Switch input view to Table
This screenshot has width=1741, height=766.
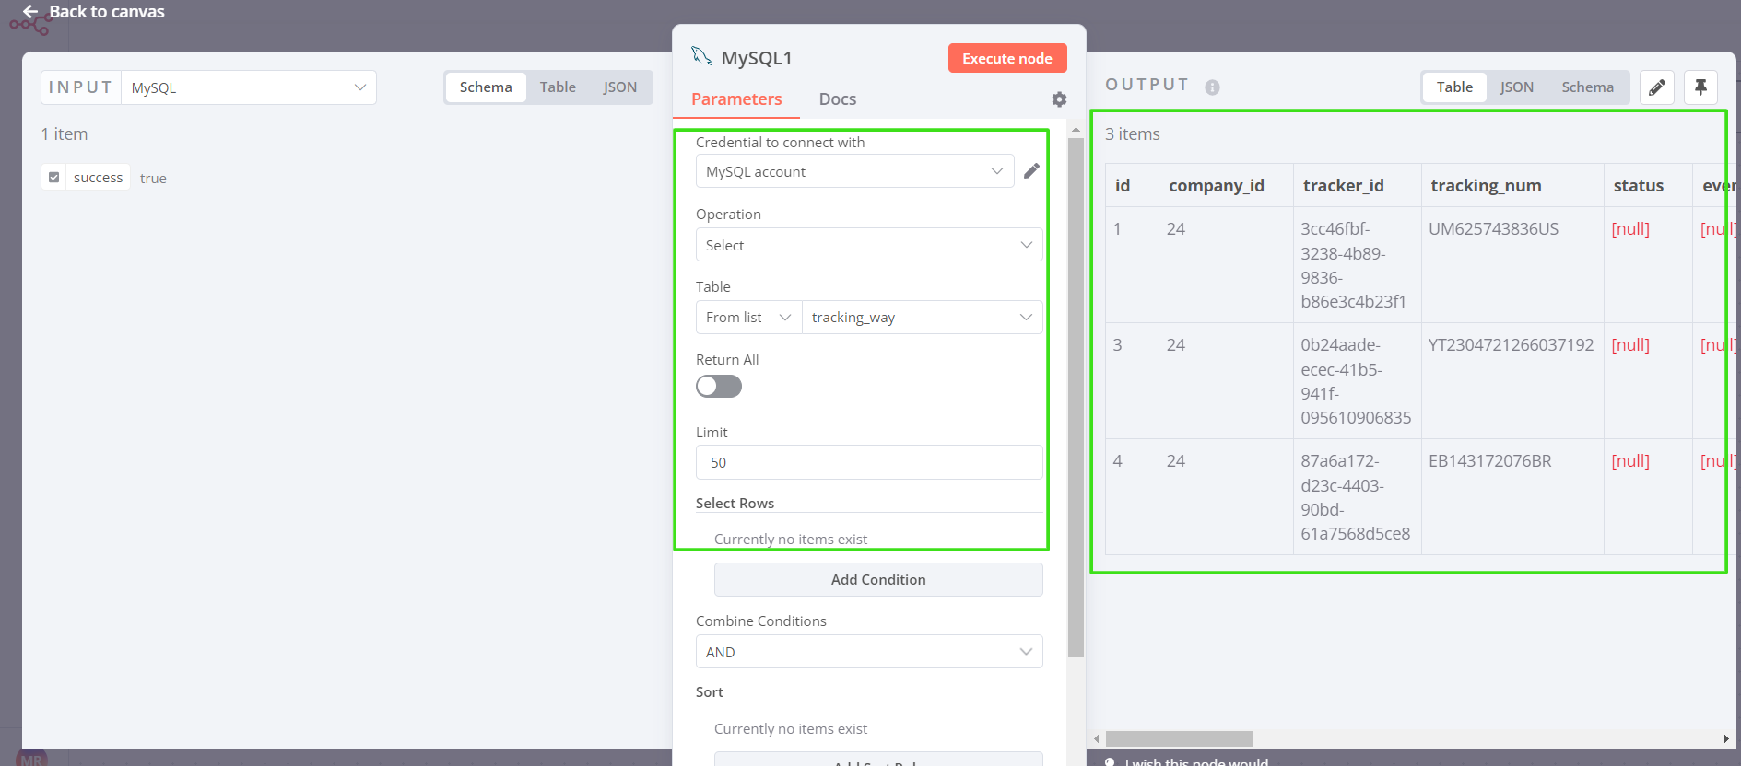point(558,87)
